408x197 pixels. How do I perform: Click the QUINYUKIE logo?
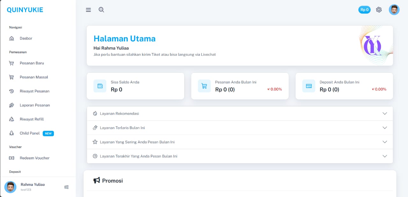[x=25, y=10]
